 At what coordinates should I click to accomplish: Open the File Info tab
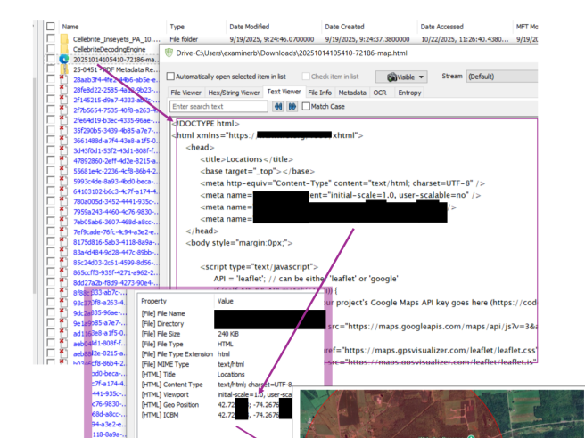click(x=319, y=92)
